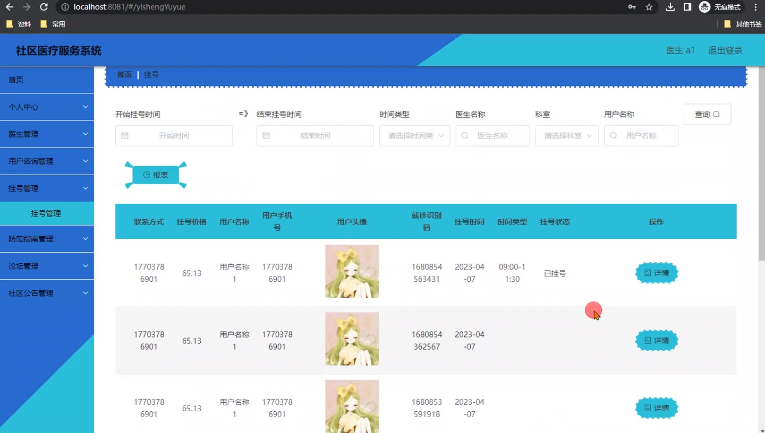The image size is (765, 433).
Task: Click 退出登录 link
Action: click(x=725, y=50)
